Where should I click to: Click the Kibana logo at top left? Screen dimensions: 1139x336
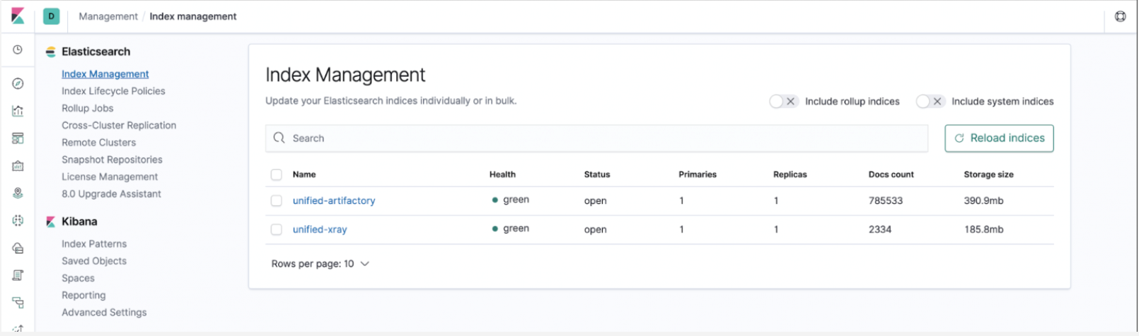[x=18, y=16]
